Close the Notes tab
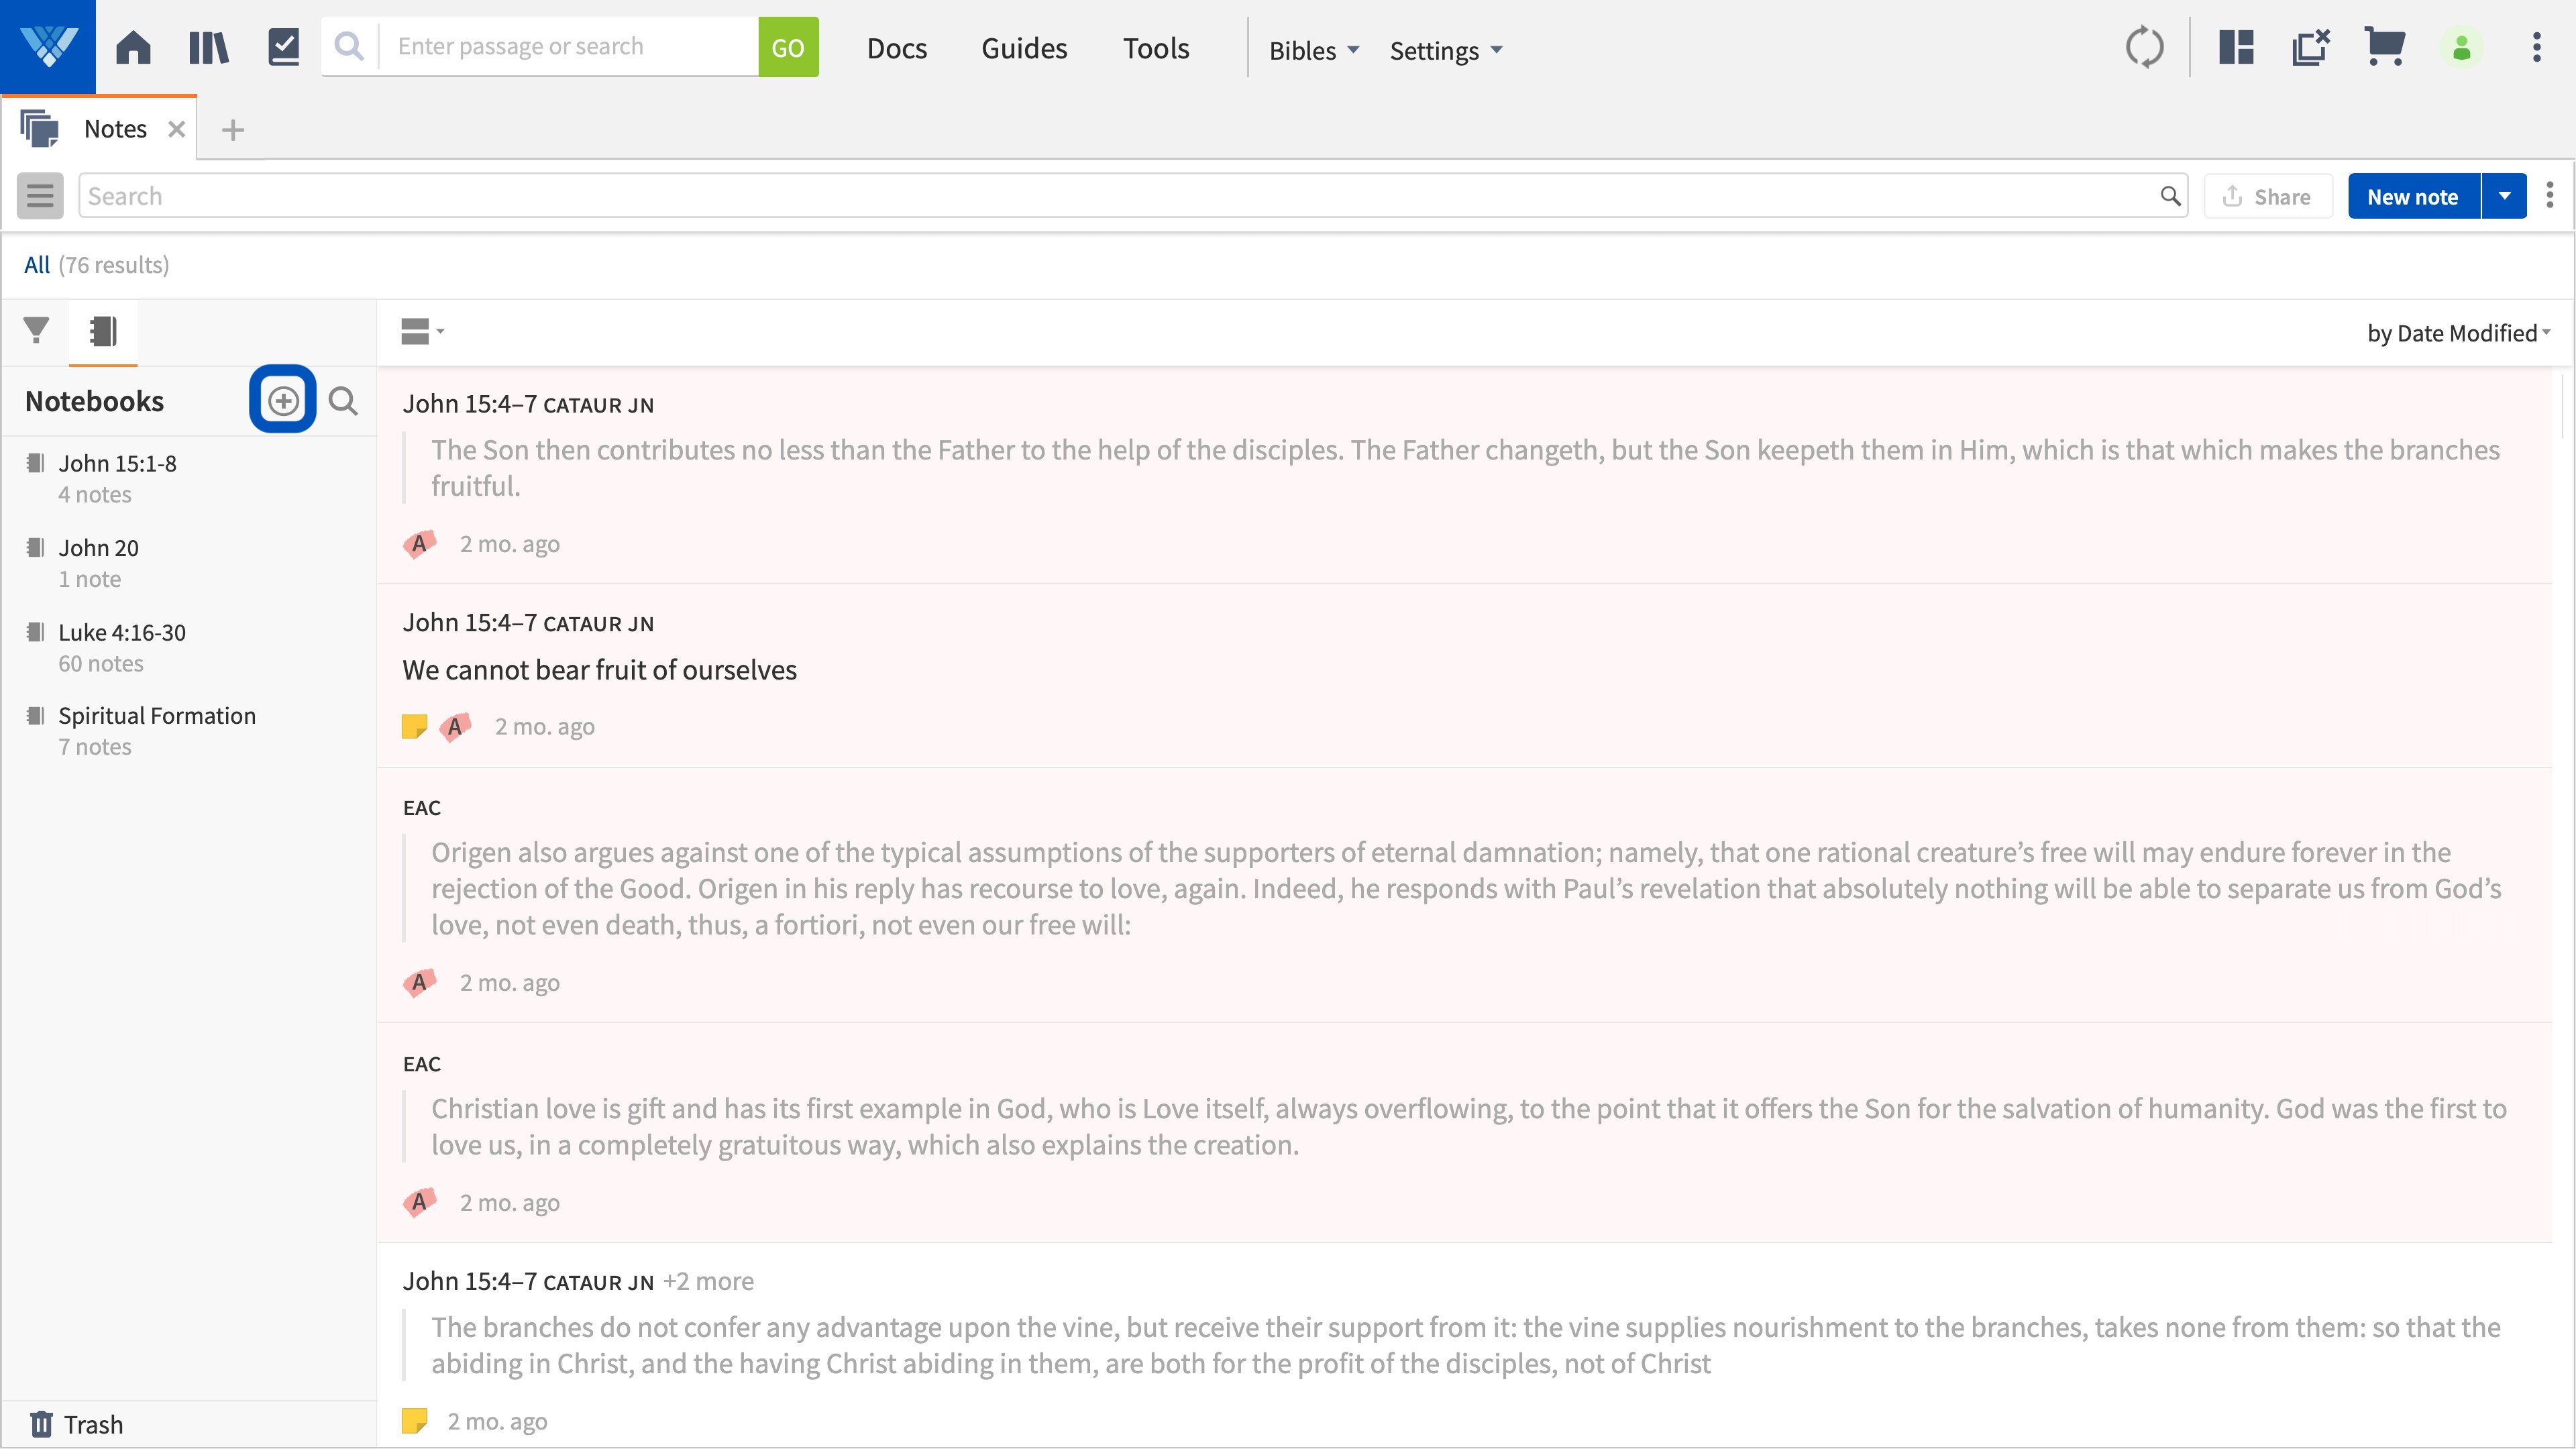 click(x=176, y=129)
